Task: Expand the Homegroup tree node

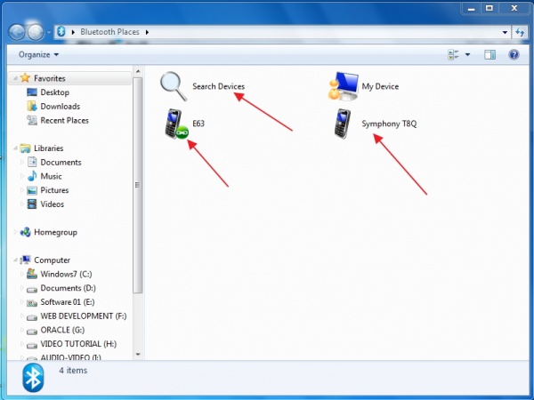Action: [x=15, y=232]
